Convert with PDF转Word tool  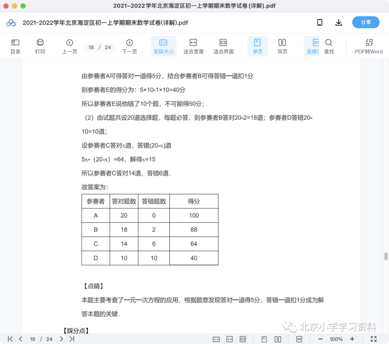click(369, 46)
